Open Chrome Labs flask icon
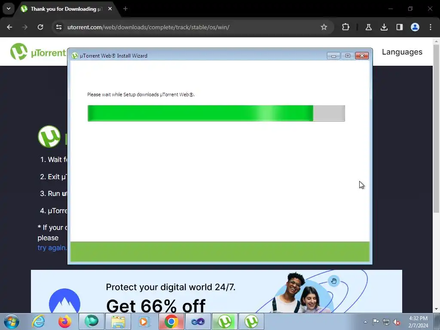Screen dimensions: 440x330 click(x=368, y=27)
